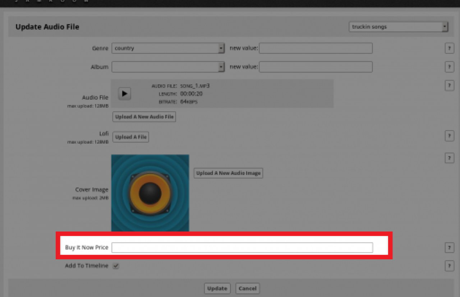Click the help icon beside Lofi

click(449, 136)
